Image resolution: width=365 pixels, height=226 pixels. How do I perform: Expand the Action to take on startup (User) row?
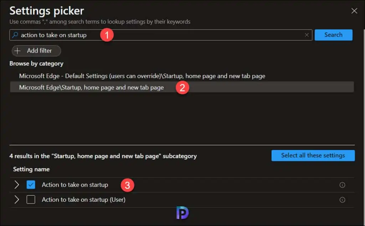click(x=16, y=200)
